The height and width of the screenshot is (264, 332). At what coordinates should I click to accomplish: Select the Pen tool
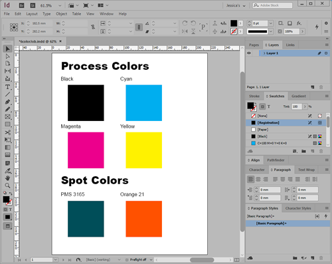[x=7, y=102]
